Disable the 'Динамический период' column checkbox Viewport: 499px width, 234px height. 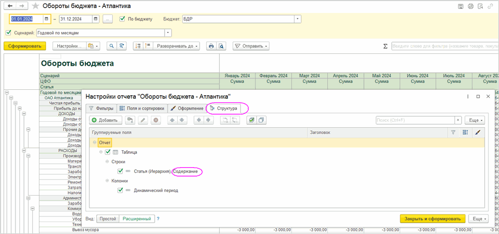tap(120, 190)
